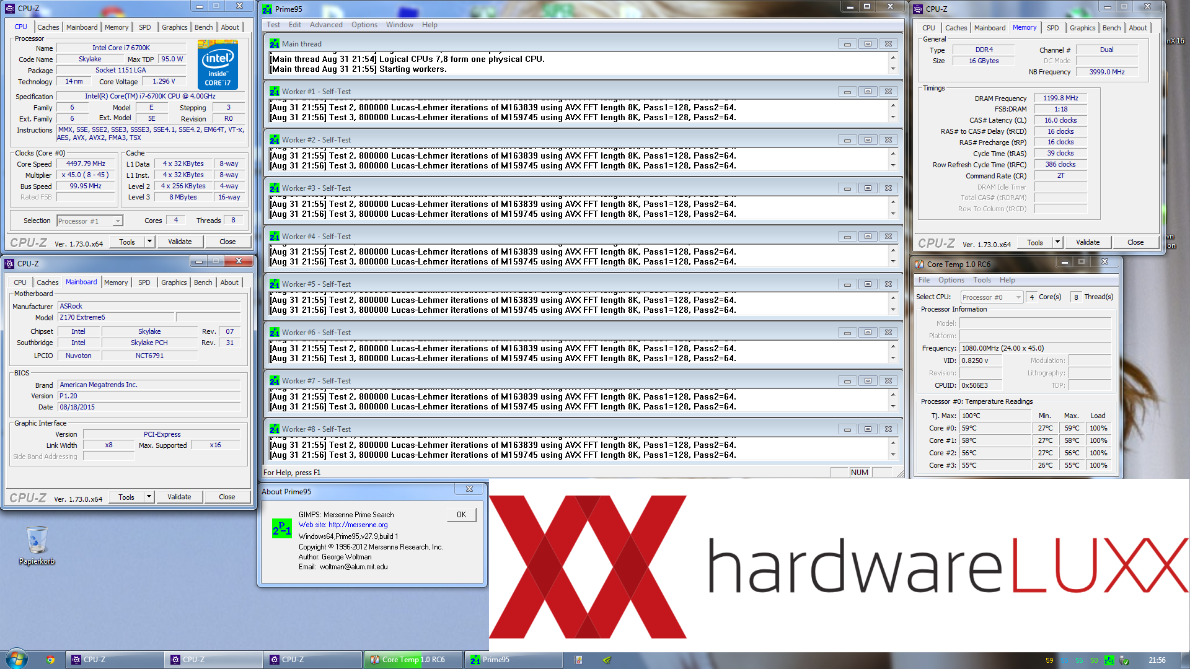The height and width of the screenshot is (669, 1190).
Task: Click the Core Voltage 1.296 V value
Action: (x=164, y=82)
